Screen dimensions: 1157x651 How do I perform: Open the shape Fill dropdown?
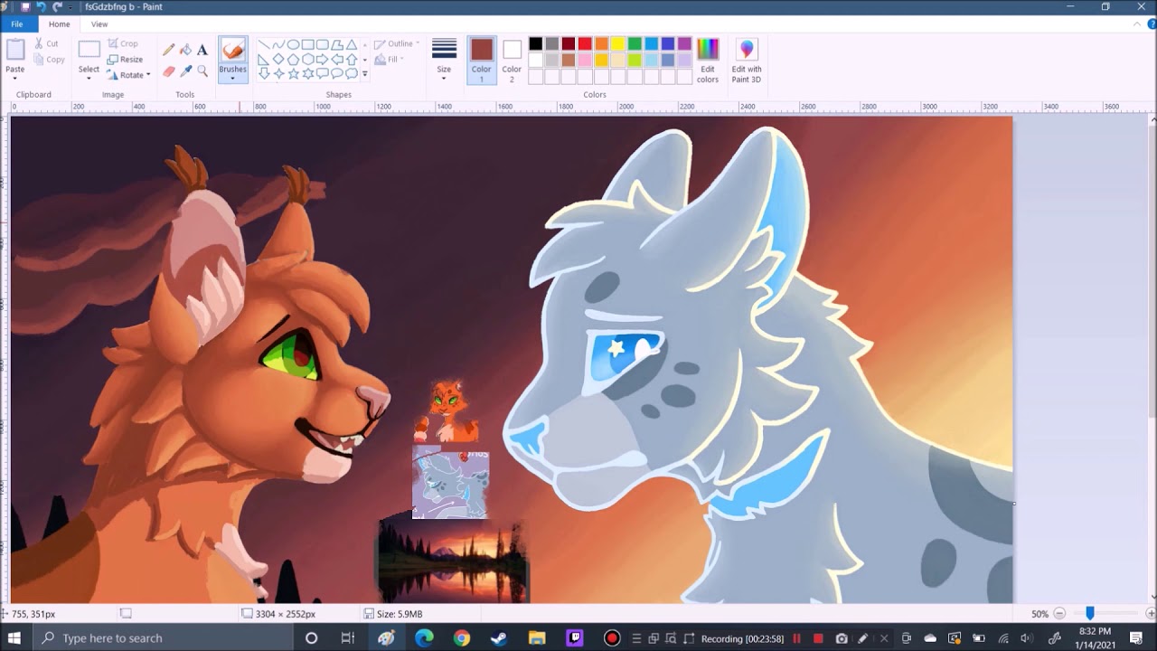click(389, 60)
